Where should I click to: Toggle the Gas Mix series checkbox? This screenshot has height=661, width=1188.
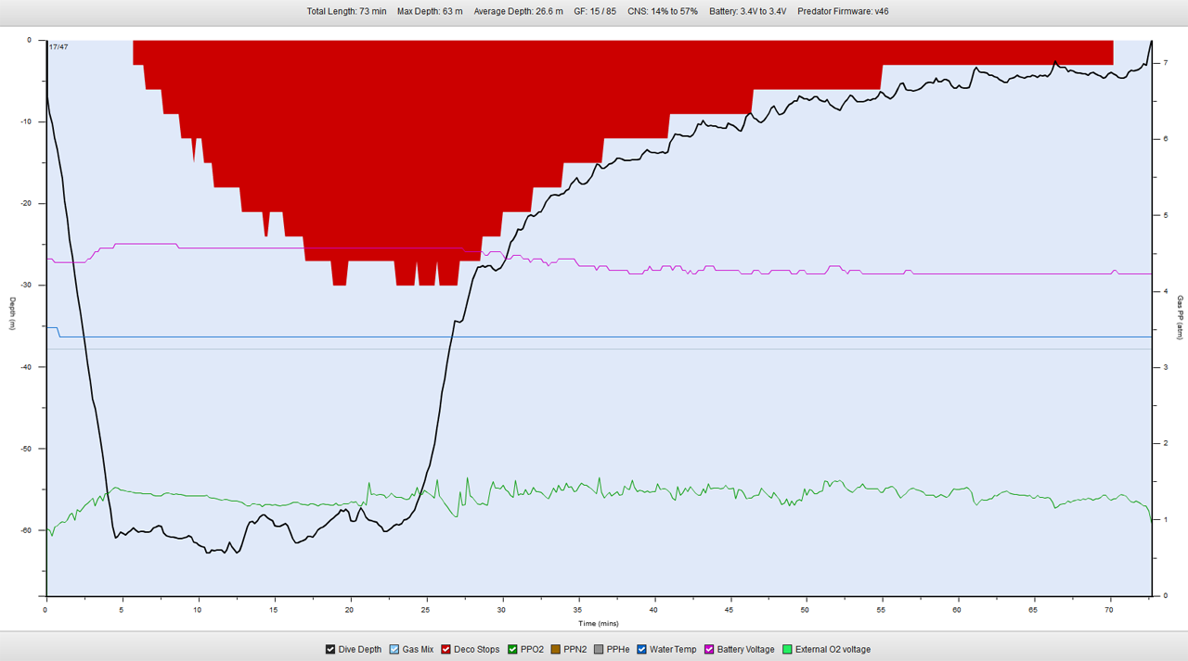pyautogui.click(x=394, y=650)
